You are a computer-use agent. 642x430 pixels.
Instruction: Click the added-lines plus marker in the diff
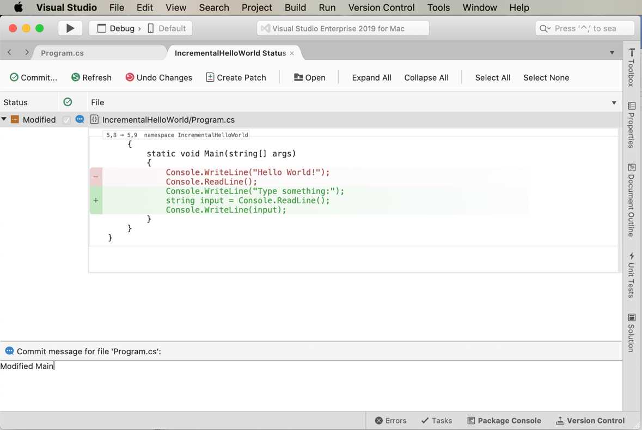pyautogui.click(x=96, y=200)
